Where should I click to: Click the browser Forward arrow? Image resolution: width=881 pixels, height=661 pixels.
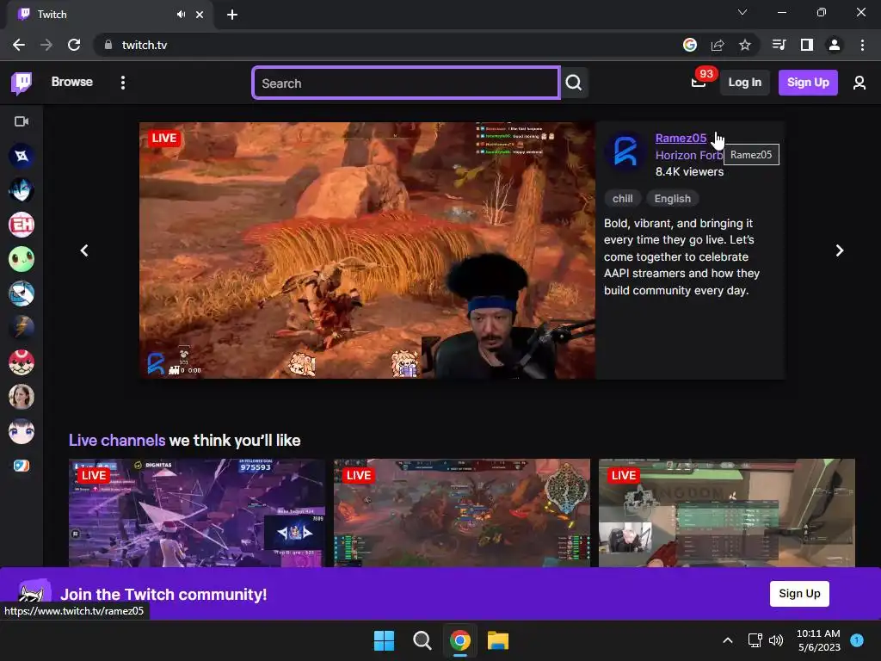coord(46,45)
